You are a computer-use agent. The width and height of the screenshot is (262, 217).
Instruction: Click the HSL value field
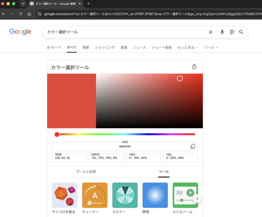pos(180,158)
